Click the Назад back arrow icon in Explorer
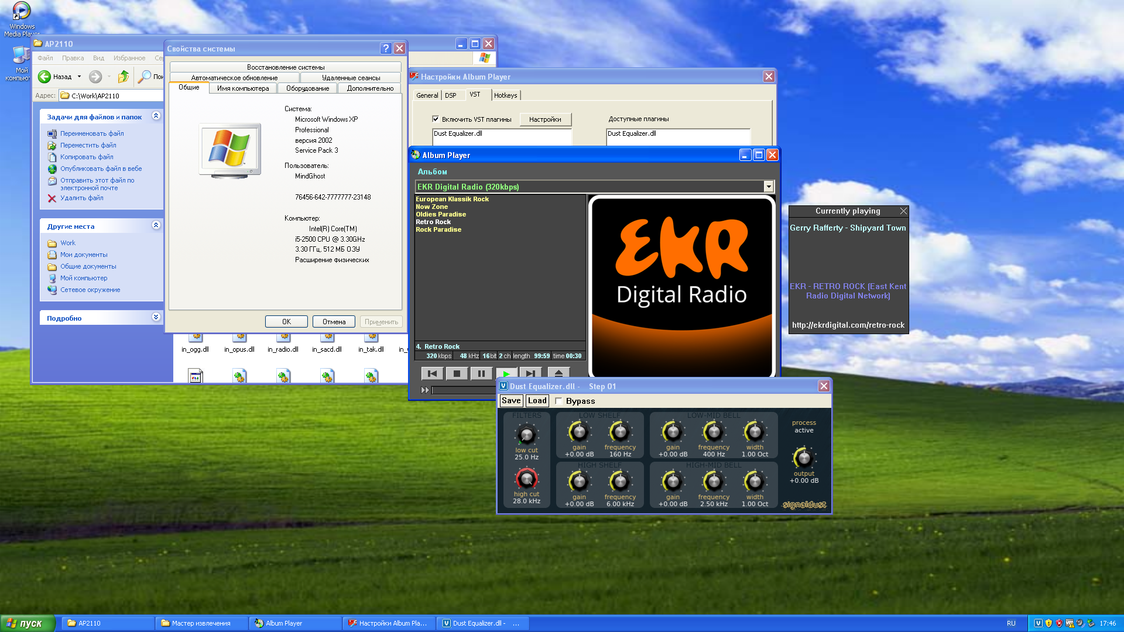The width and height of the screenshot is (1124, 632). (44, 77)
